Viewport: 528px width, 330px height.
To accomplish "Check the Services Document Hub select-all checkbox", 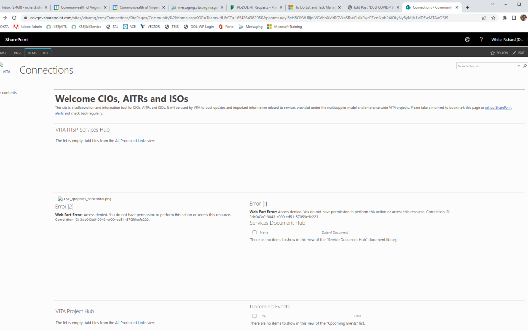I will [254, 232].
